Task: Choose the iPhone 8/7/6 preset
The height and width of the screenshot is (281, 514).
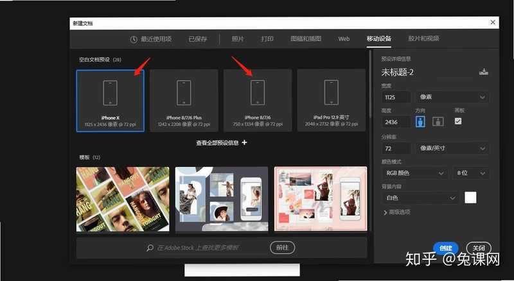Action: point(258,101)
